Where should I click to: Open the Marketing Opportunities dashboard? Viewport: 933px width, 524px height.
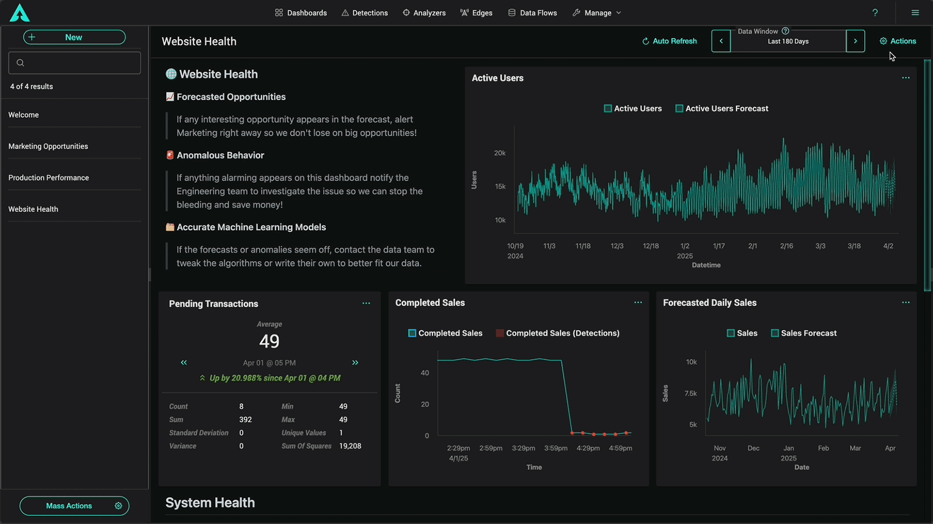click(x=75, y=146)
